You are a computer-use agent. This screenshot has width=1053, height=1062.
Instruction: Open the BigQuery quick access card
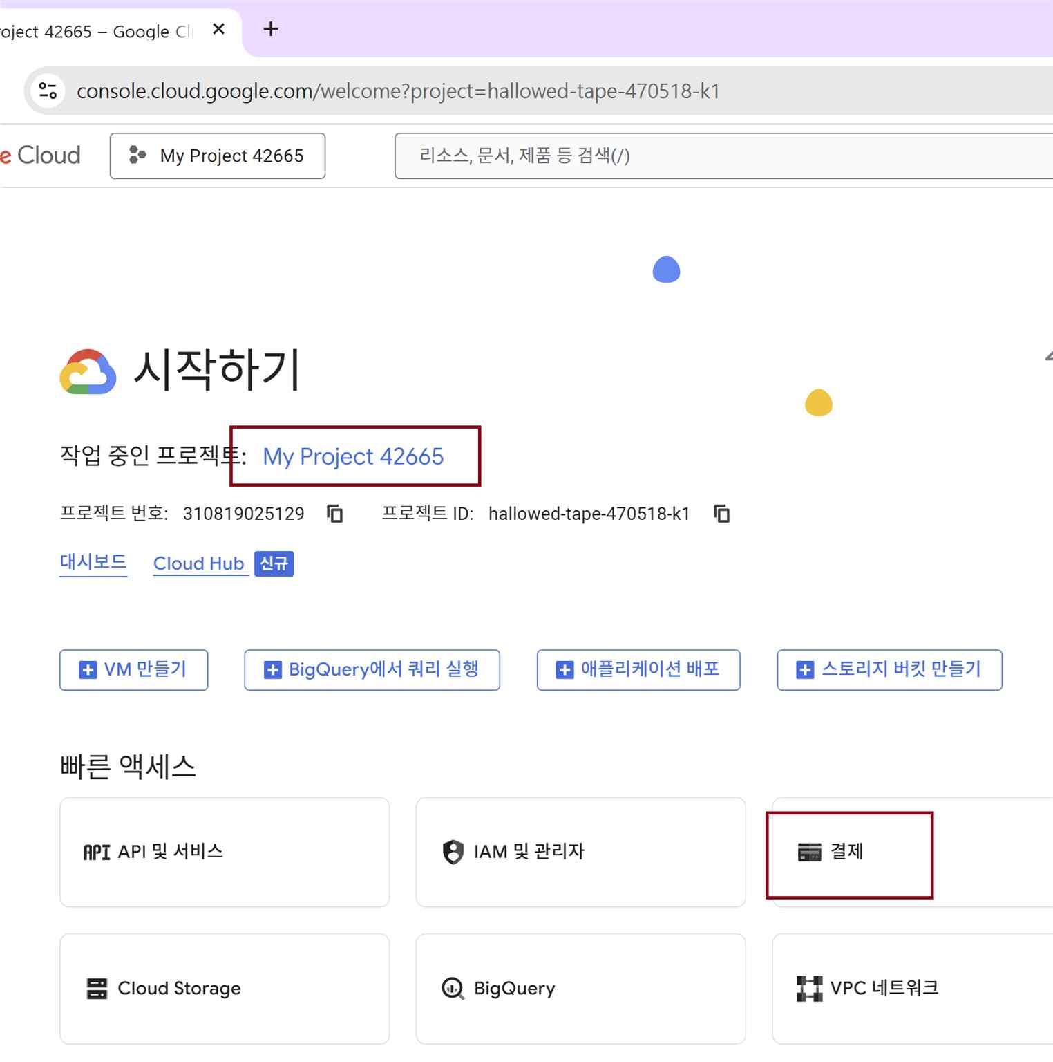coord(580,989)
